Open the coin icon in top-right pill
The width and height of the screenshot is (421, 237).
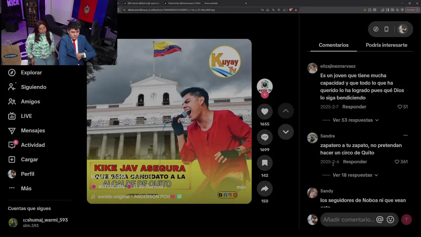pos(376,29)
